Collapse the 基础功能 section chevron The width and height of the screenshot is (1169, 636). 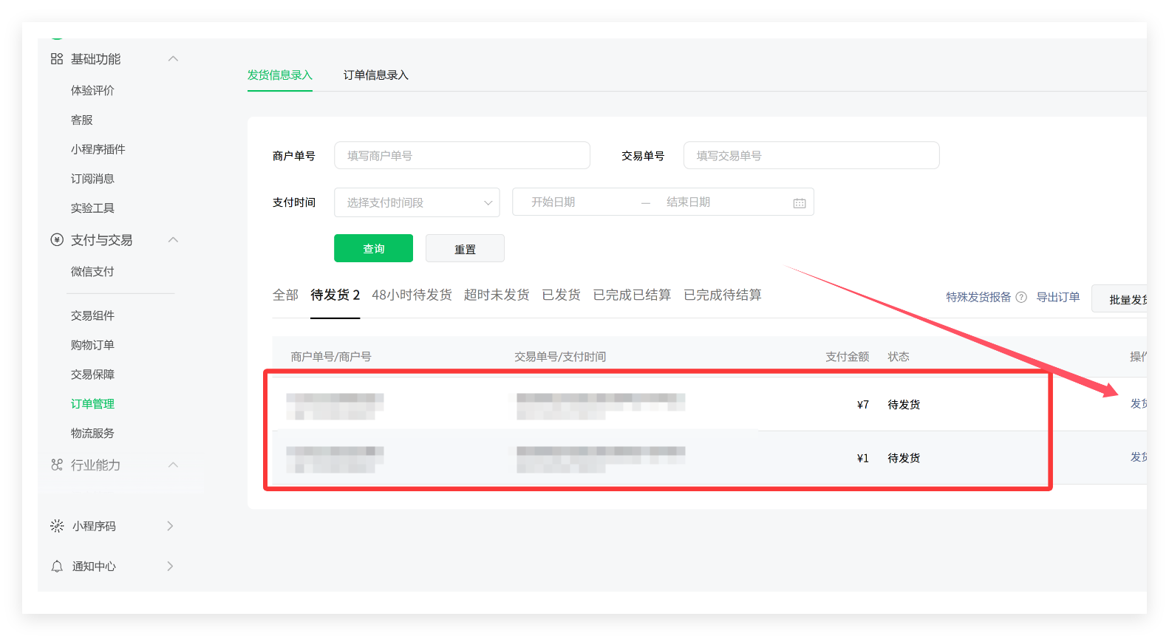[x=174, y=58]
